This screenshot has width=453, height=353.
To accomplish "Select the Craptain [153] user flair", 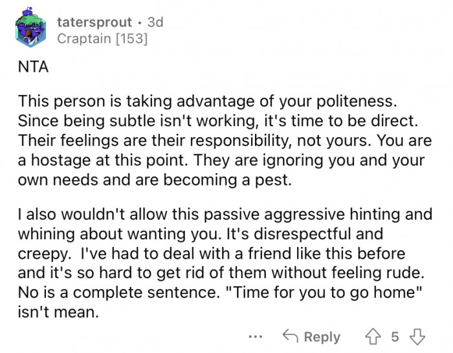I will coord(102,39).
